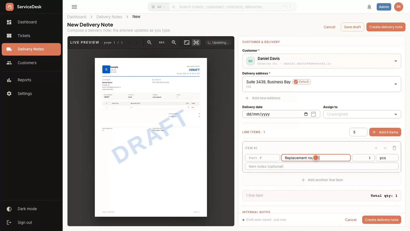
Task: Click the search magnifier icon
Action: [x=174, y=7]
